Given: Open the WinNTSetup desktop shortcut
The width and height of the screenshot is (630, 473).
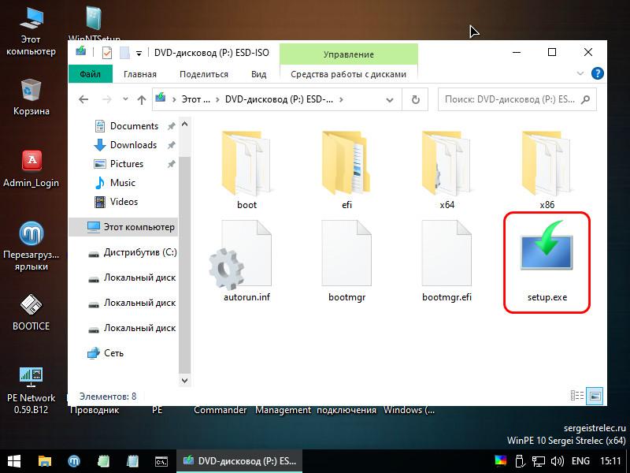Looking at the screenshot, I should [x=94, y=24].
